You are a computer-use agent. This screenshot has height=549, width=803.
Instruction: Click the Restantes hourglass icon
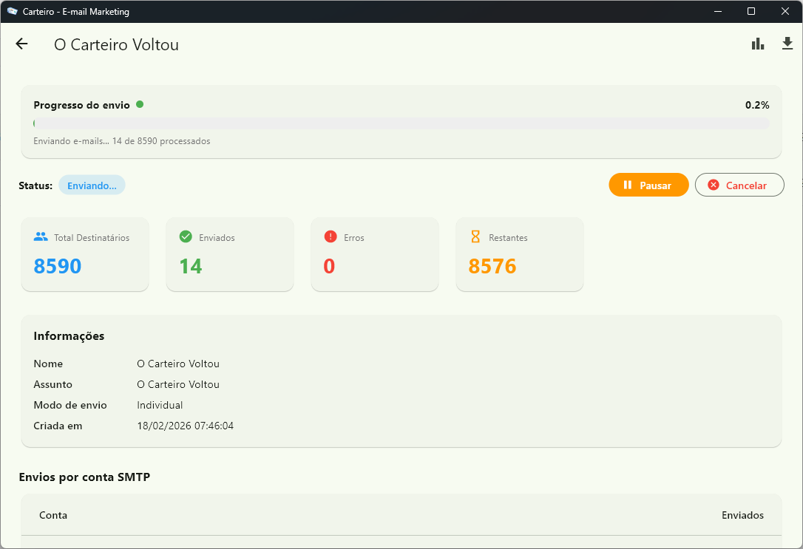coord(475,237)
